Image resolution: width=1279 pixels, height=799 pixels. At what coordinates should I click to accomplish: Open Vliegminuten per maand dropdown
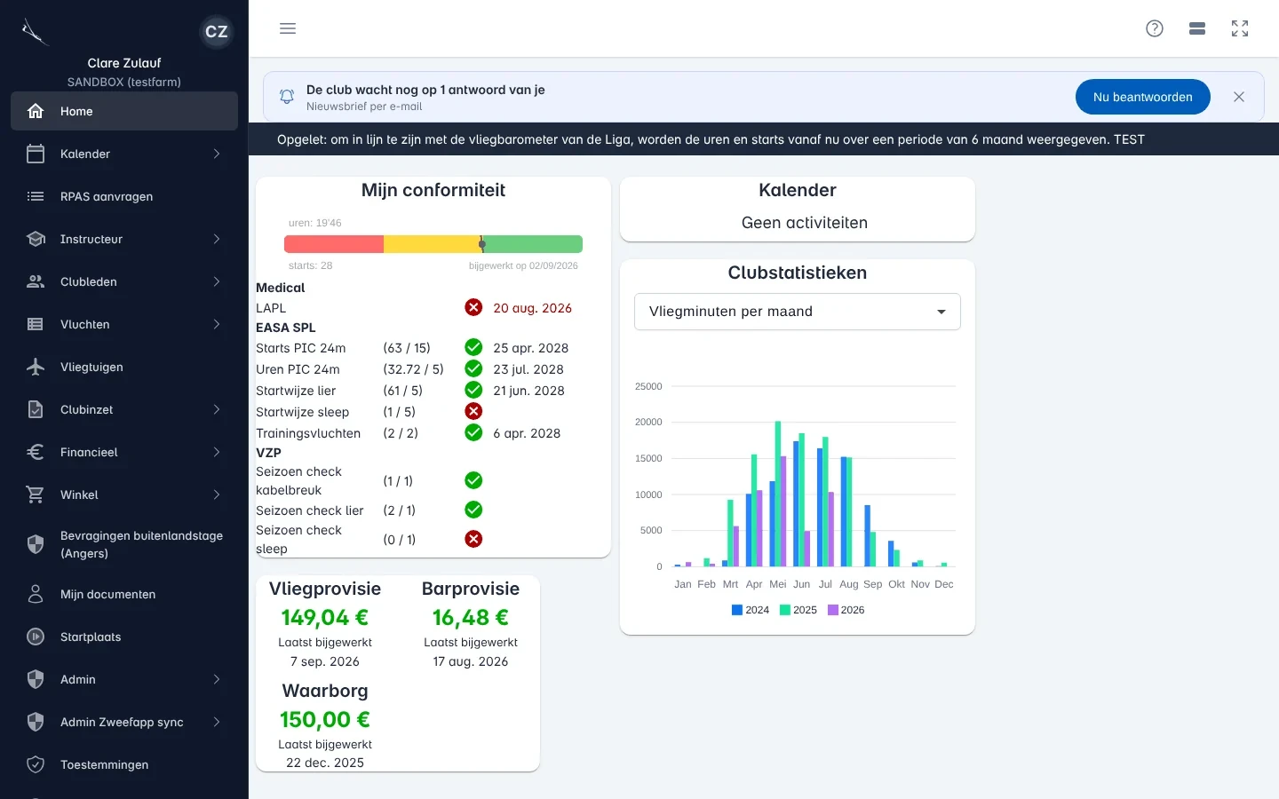point(798,312)
